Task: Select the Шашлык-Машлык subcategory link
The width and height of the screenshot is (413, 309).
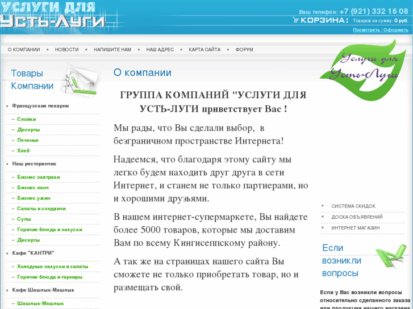Action: pos(40,303)
